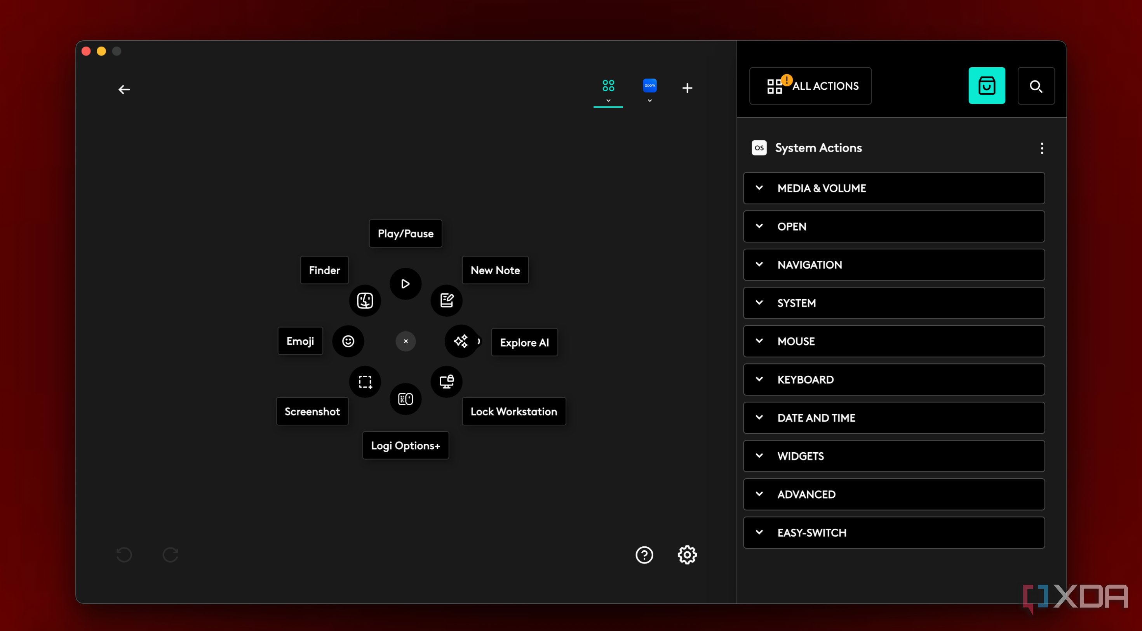Click the System Actions heading
This screenshot has width=1142, height=631.
[x=818, y=148]
